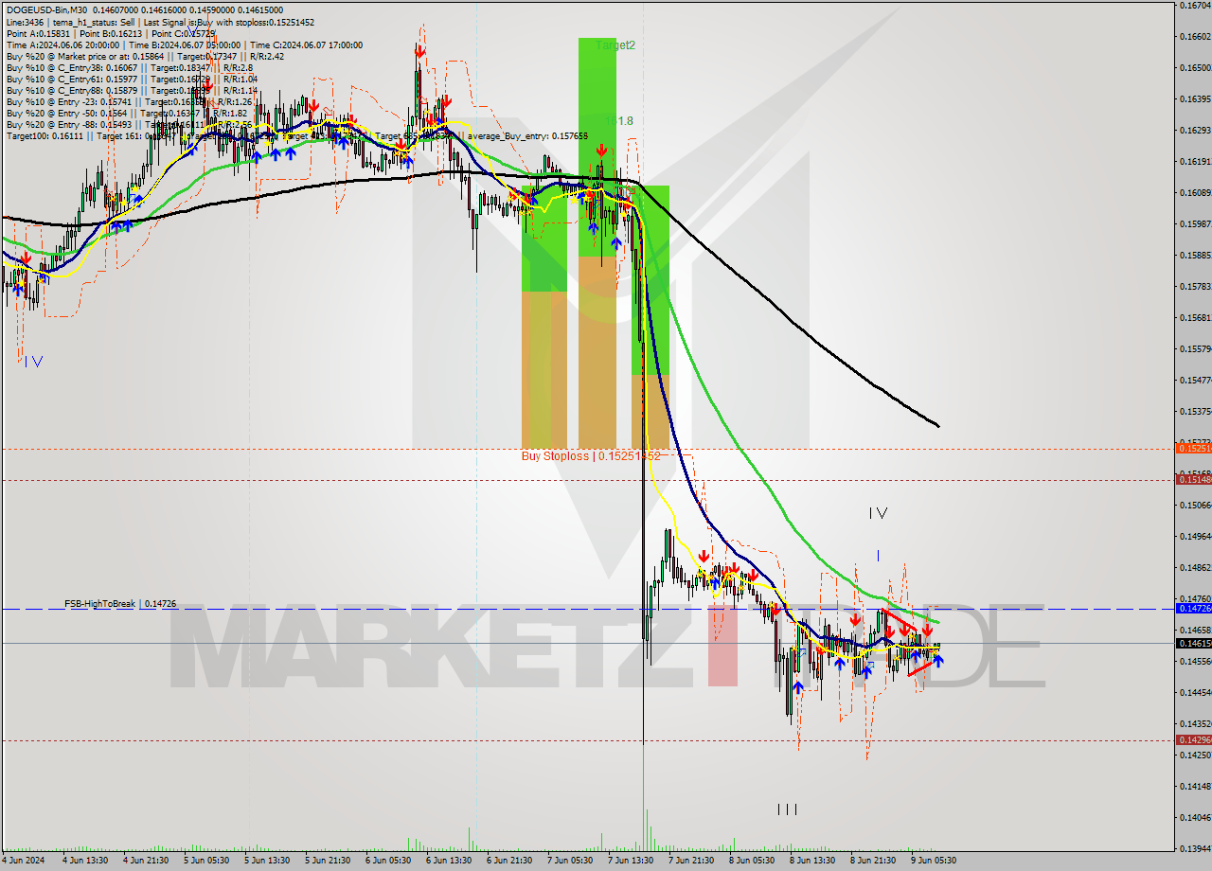Screen dimensions: 1212x871
Task: Click the '6 Jun 05:30' time label
Action: pyautogui.click(x=387, y=861)
